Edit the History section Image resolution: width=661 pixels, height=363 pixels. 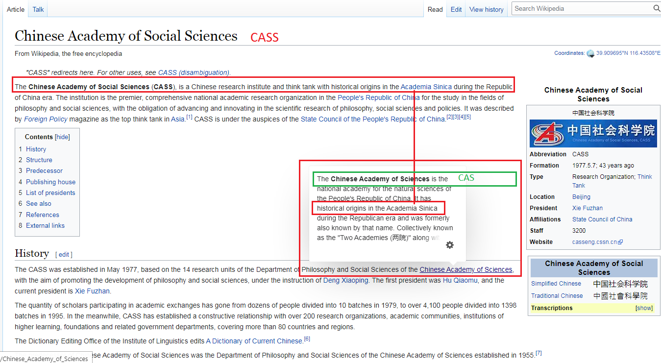pos(64,255)
